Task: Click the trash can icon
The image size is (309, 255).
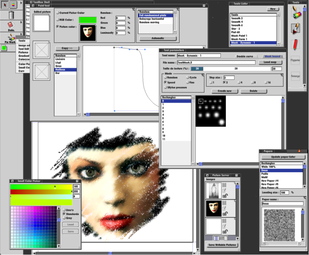Action: [x=11, y=15]
